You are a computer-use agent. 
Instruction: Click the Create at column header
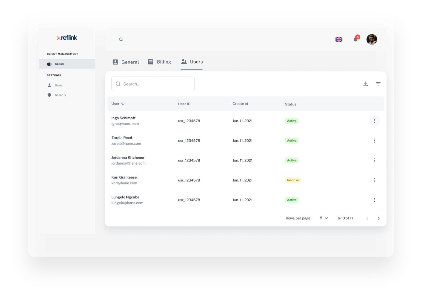click(x=240, y=104)
